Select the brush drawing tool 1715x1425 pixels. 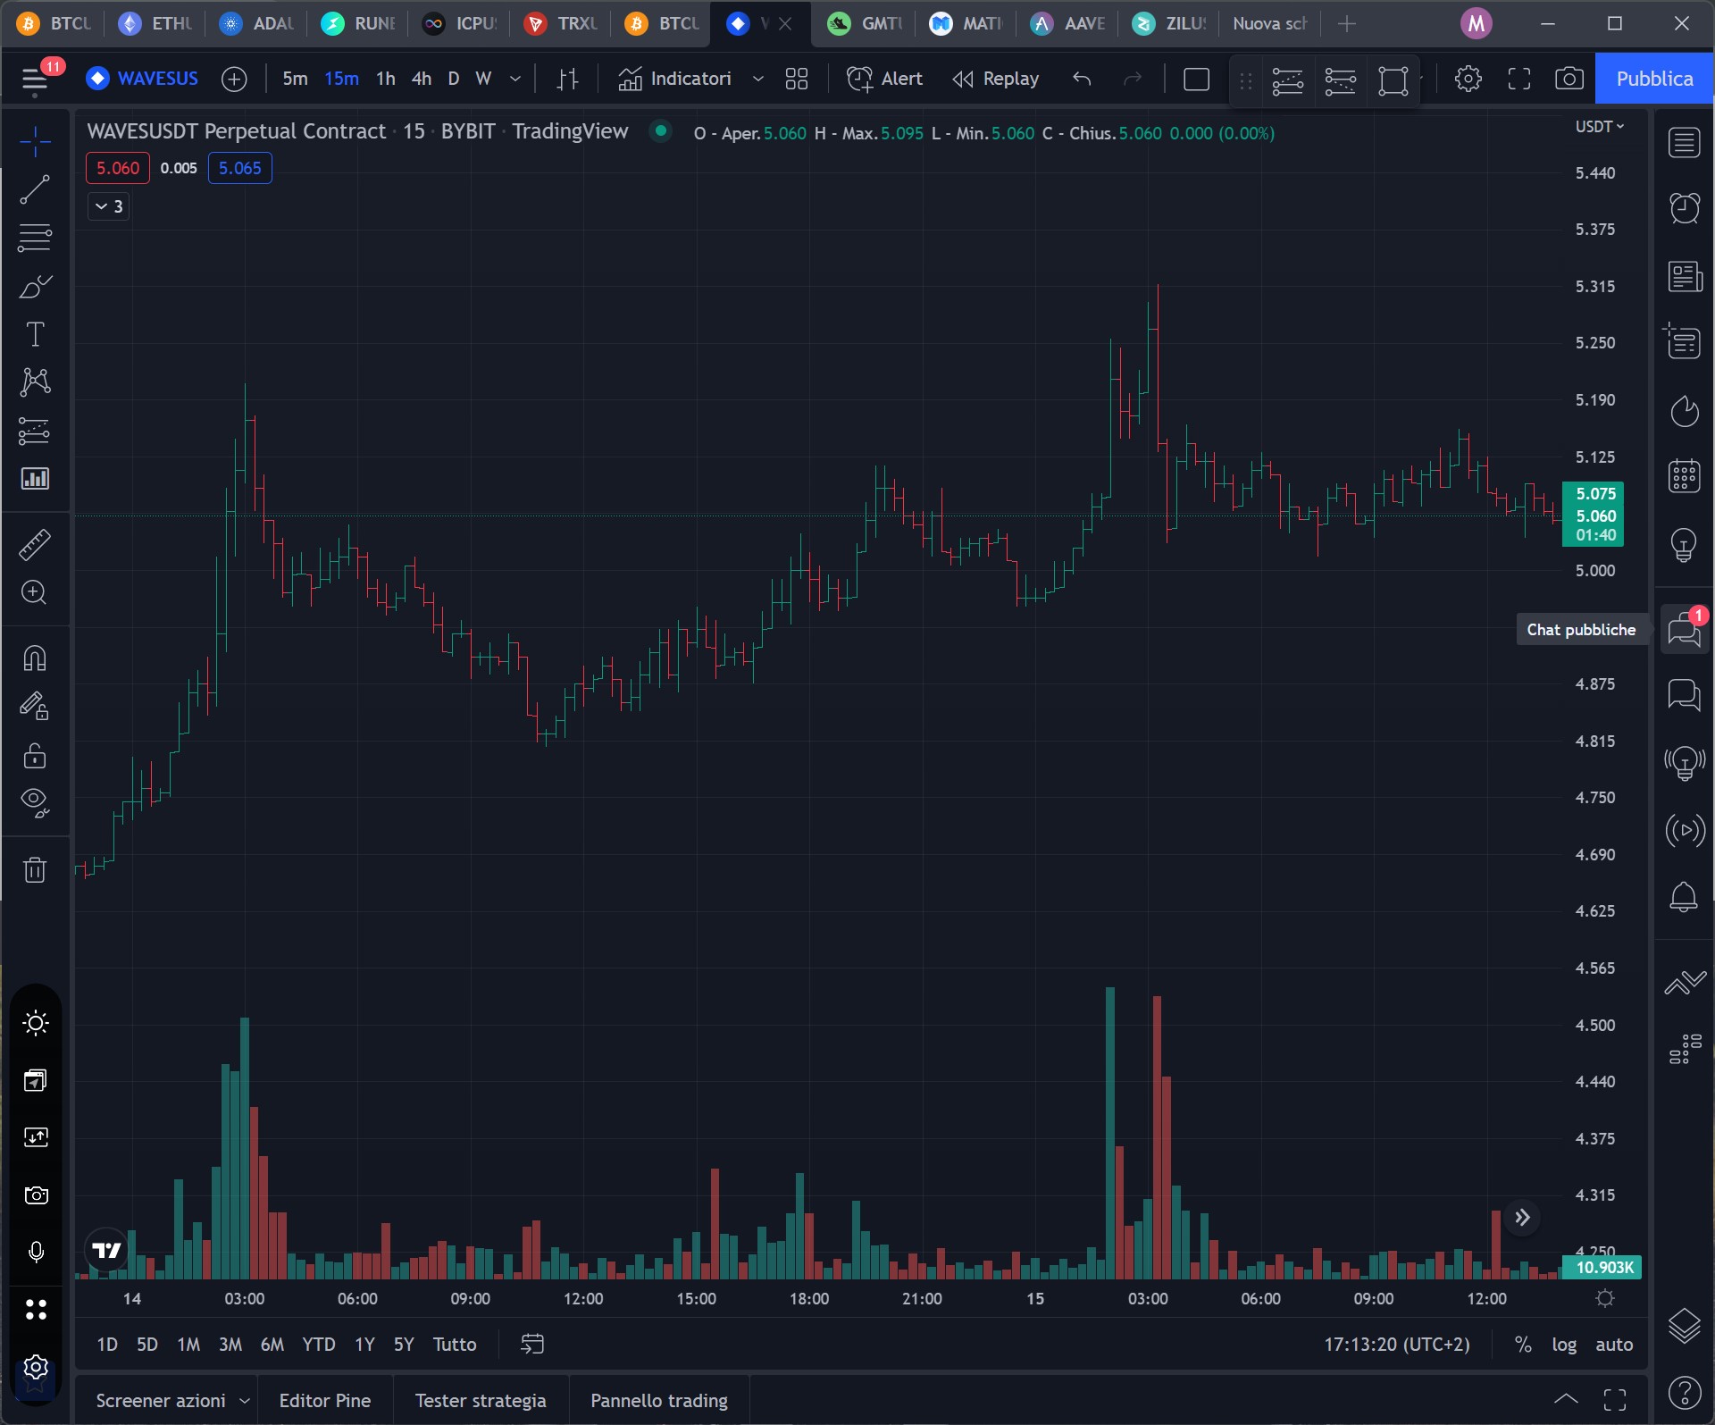pyautogui.click(x=35, y=286)
